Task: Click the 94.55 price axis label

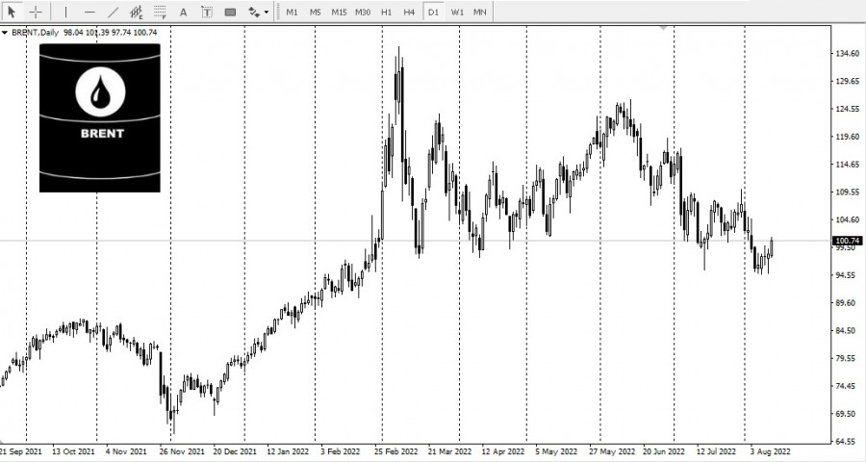Action: tap(847, 275)
